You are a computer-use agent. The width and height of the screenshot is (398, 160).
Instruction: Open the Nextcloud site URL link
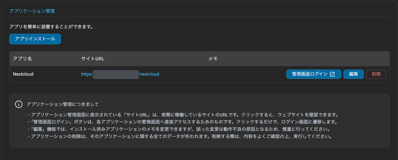click(120, 74)
